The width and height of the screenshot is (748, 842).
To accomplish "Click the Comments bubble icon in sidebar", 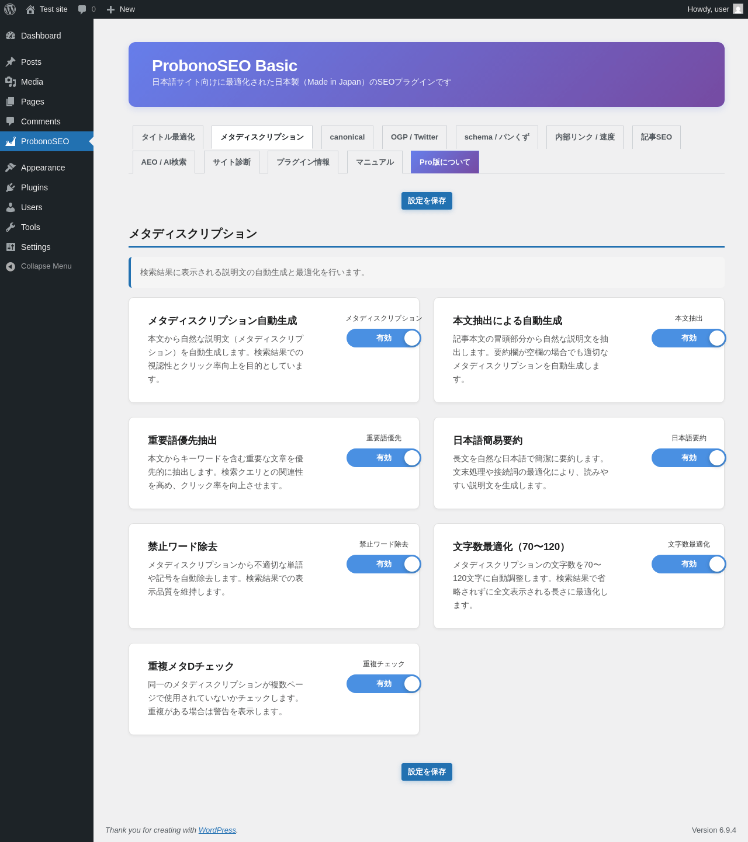I will pyautogui.click(x=11, y=121).
